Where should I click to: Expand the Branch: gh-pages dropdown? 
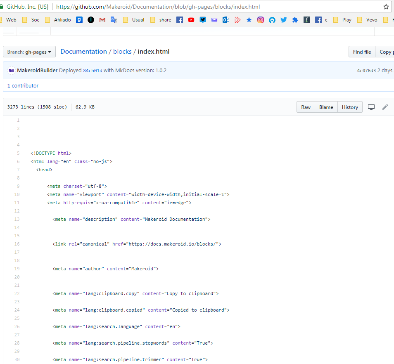pyautogui.click(x=29, y=52)
